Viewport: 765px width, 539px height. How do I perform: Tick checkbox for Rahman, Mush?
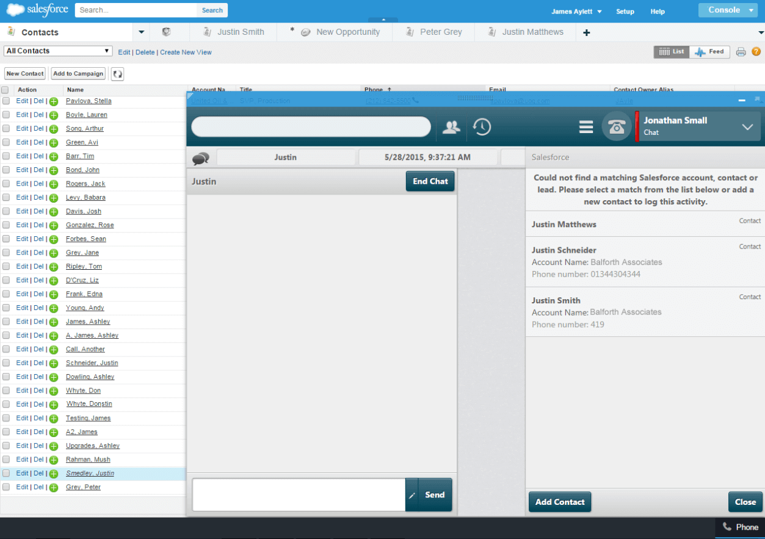6,460
